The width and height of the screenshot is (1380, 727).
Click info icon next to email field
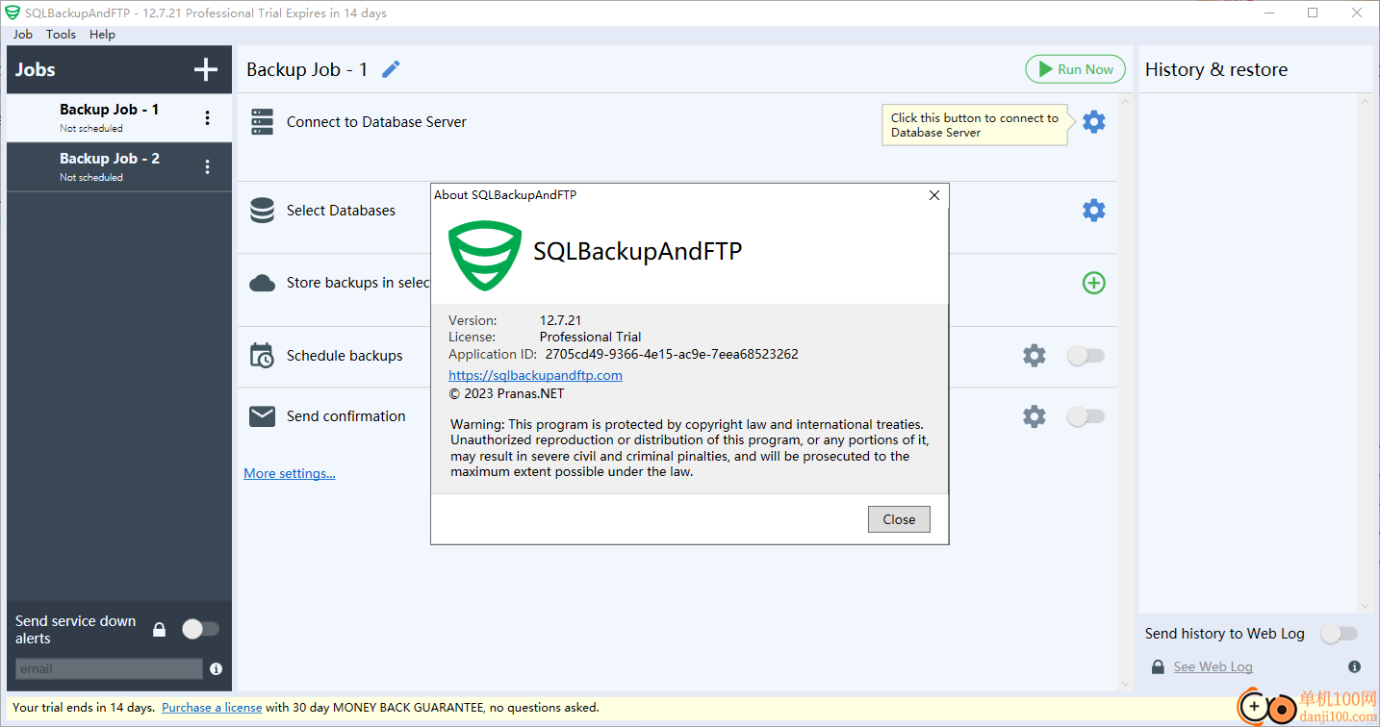216,668
